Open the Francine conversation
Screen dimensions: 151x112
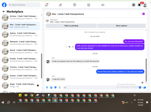pos(20,68)
